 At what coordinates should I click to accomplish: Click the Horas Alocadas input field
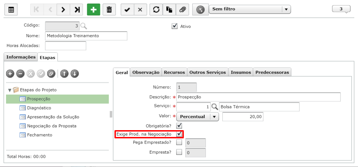[65, 46]
